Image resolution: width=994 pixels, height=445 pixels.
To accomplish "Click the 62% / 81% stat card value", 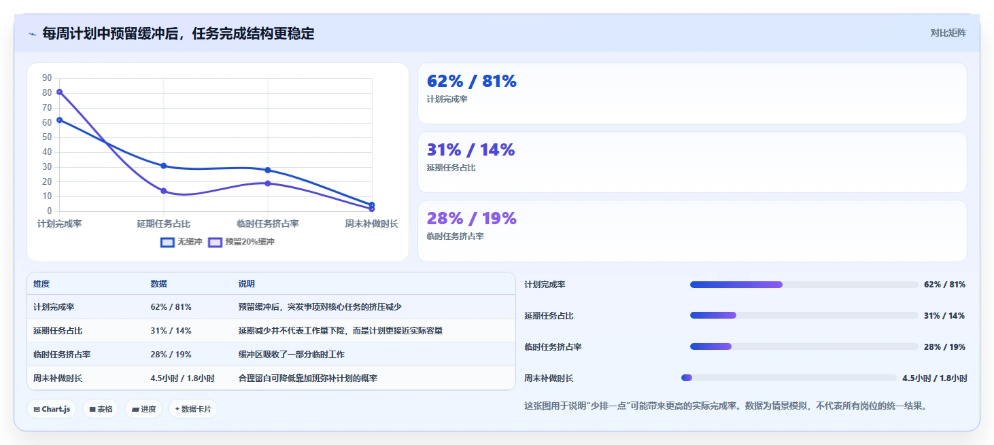I will [x=472, y=82].
